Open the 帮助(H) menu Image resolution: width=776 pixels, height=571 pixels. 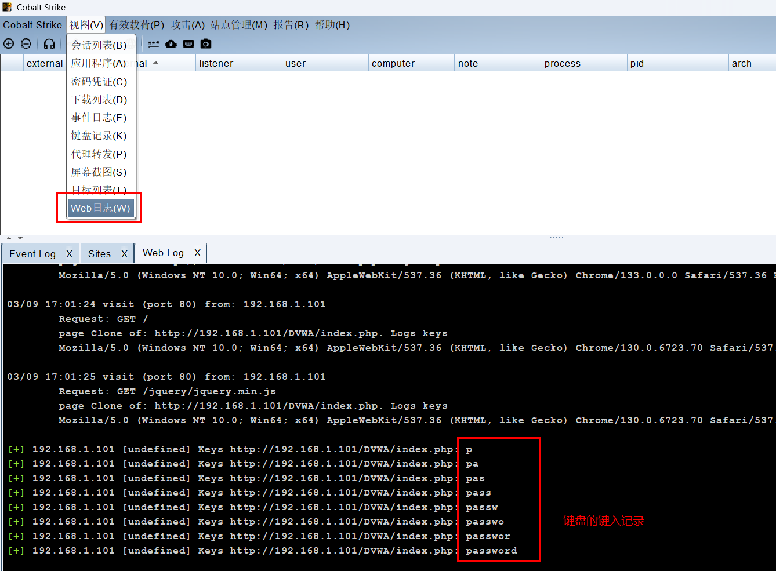tap(332, 25)
